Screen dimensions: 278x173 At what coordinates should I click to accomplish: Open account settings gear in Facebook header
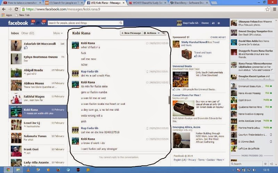219,23
